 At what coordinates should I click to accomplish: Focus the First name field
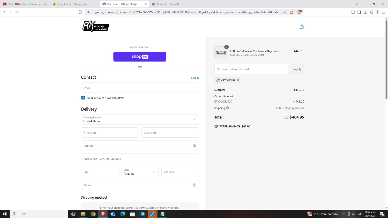pyautogui.click(x=110, y=133)
